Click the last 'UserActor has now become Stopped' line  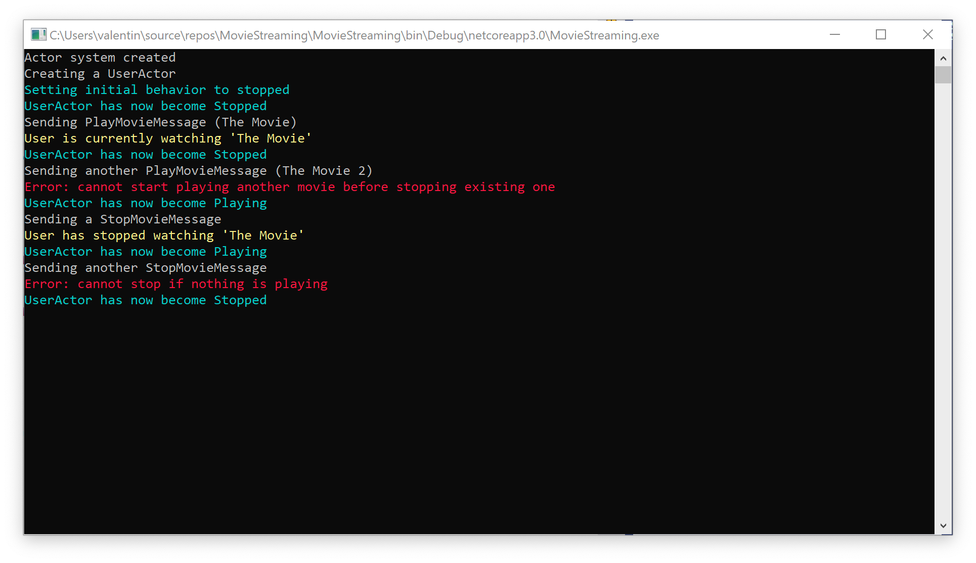pyautogui.click(x=145, y=300)
